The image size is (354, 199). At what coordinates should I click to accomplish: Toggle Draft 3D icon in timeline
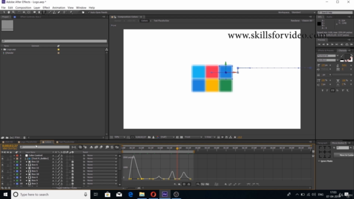85,147
